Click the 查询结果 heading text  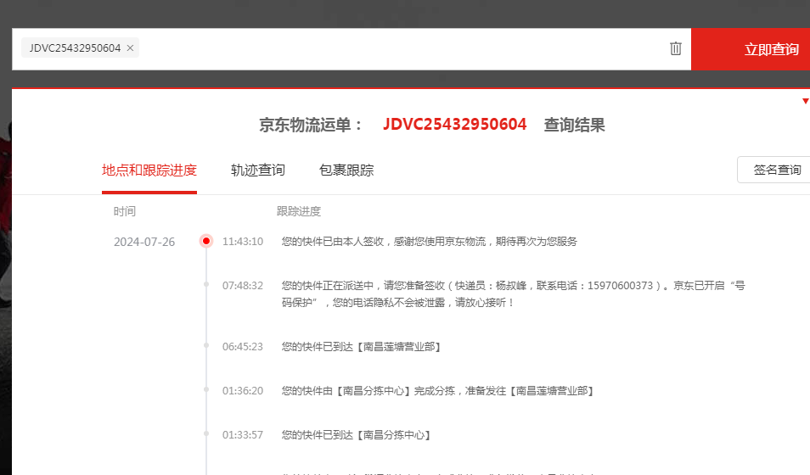point(574,125)
